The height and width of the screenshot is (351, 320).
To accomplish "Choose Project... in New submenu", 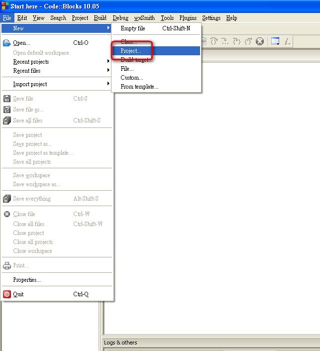I will [156, 51].
